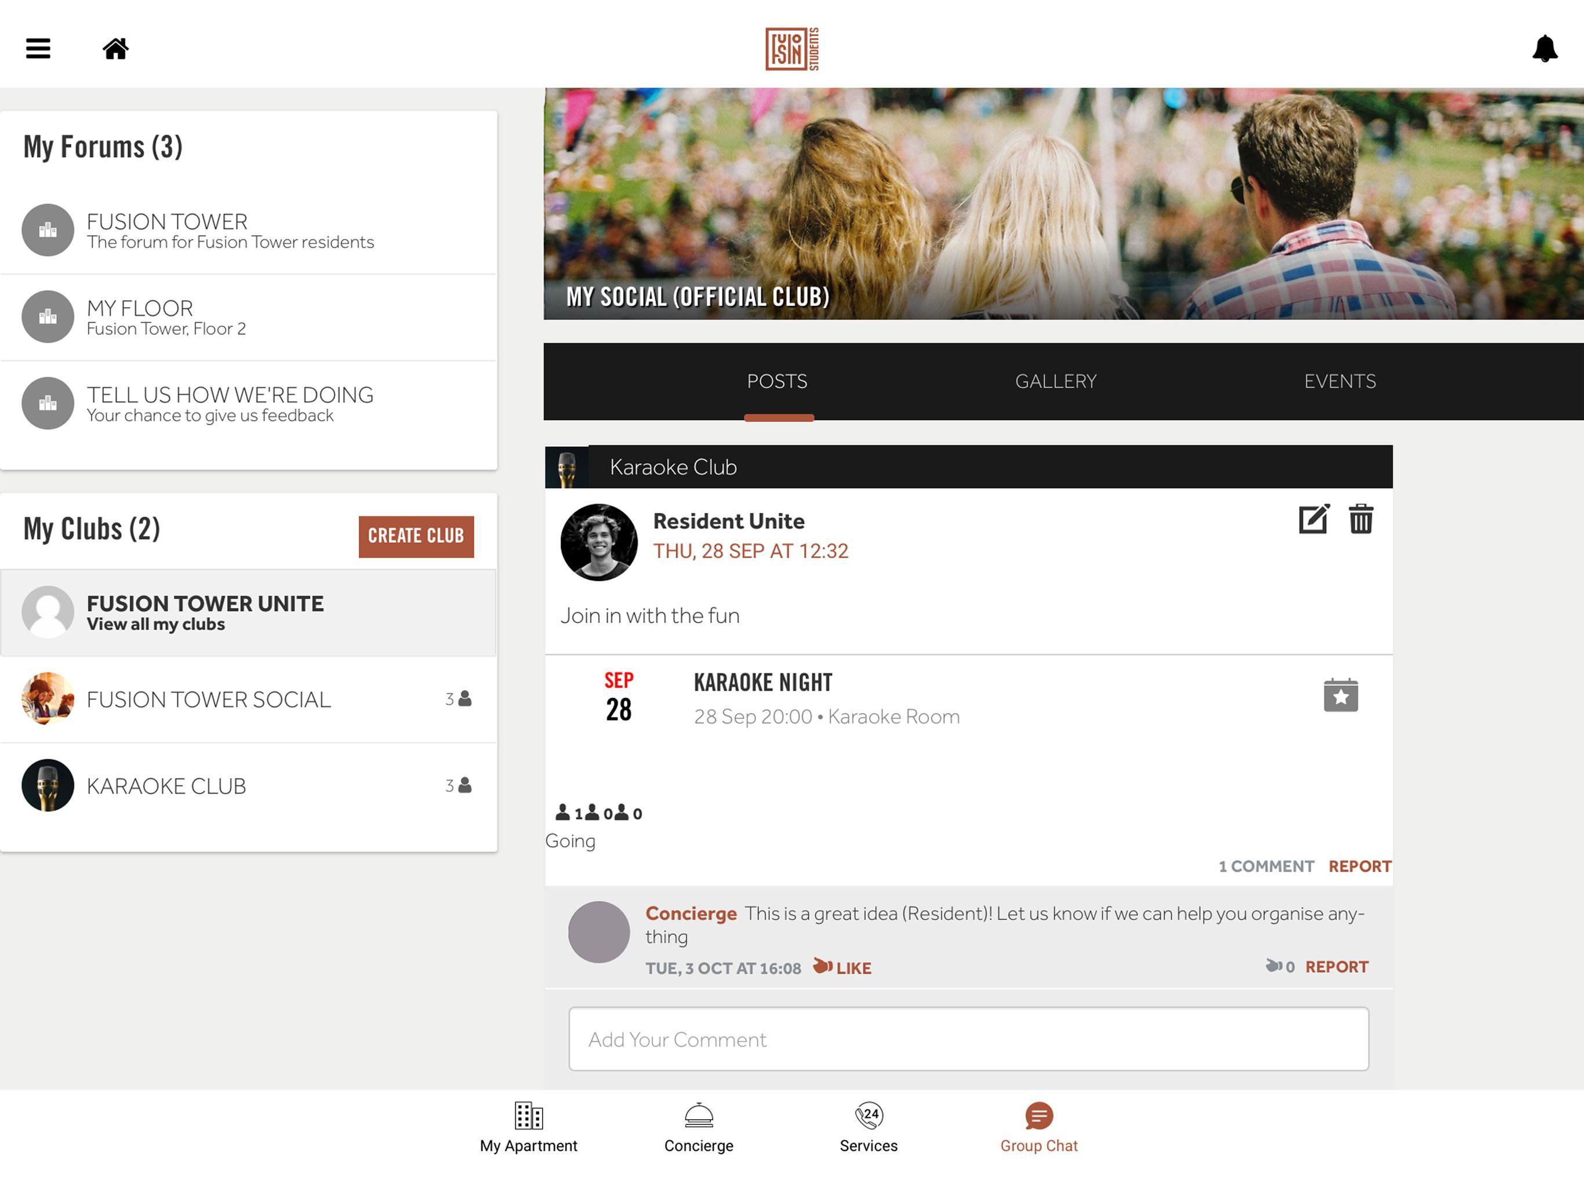Open the 1 Comment link
The image size is (1584, 1187).
coord(1266,866)
